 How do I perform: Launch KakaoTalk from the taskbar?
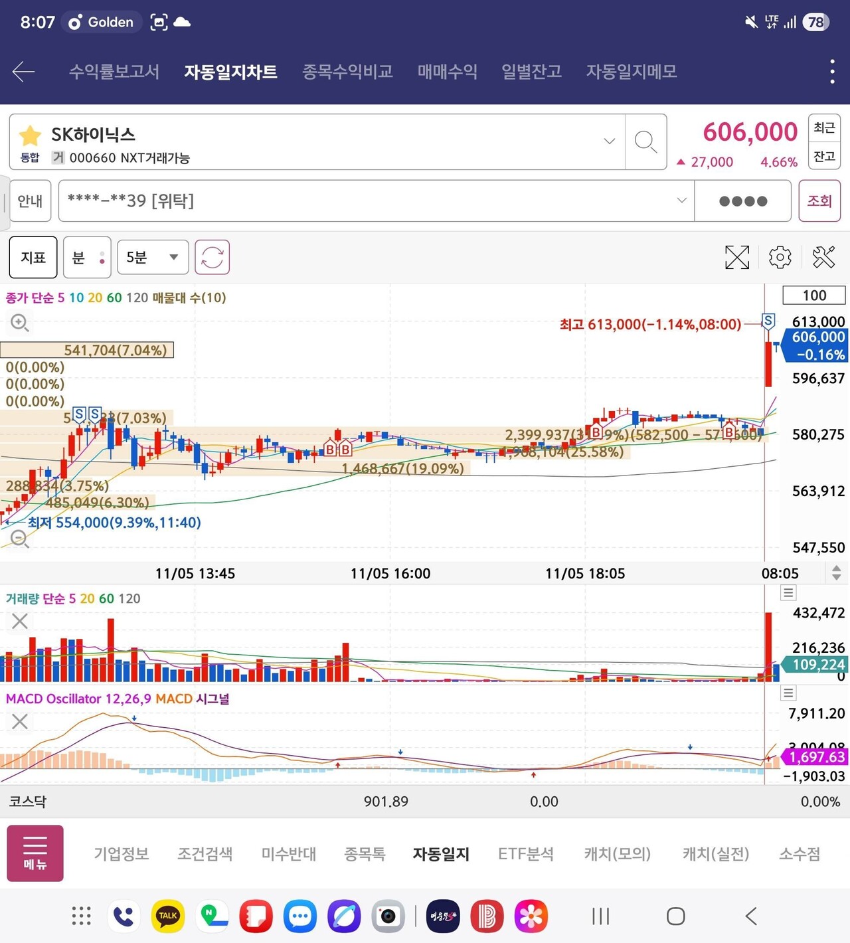coord(167,916)
